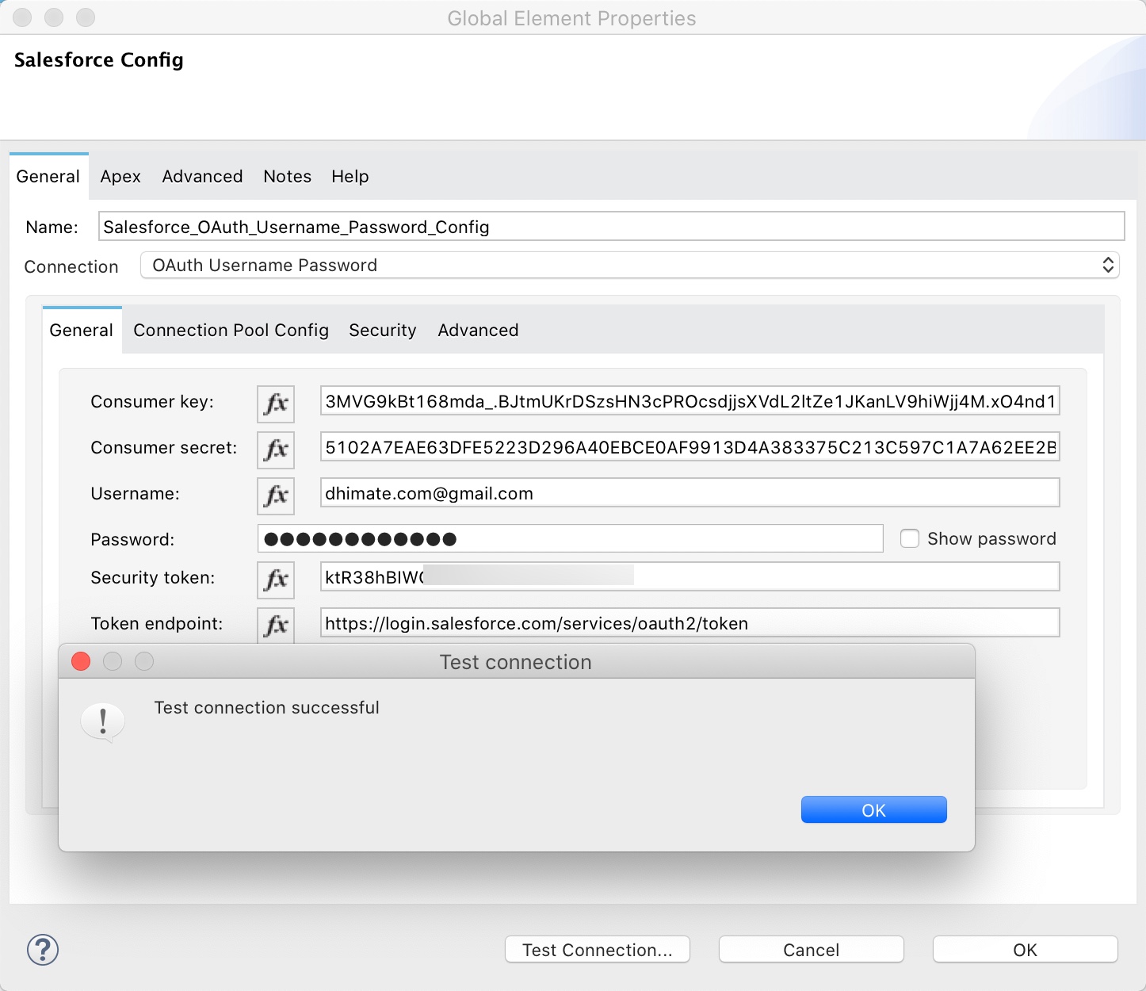
Task: Click the fx button beside Token endpoint
Action: [276, 626]
